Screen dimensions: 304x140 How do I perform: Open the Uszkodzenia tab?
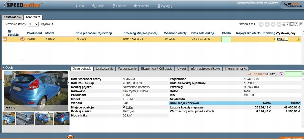[x=105, y=68]
